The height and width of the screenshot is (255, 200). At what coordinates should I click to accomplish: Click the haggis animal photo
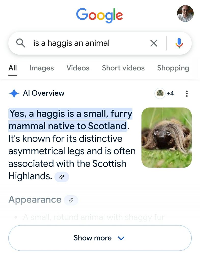pyautogui.click(x=167, y=137)
